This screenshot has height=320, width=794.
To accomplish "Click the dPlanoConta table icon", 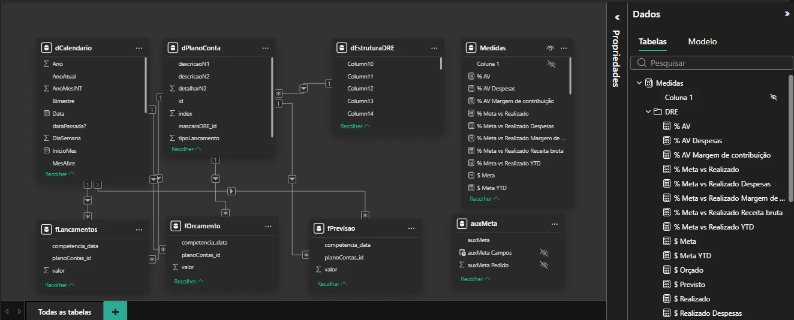I will click(173, 48).
